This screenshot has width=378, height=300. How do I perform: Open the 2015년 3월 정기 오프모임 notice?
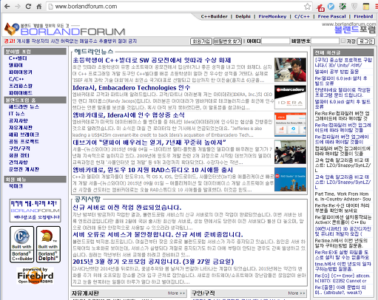point(153,262)
